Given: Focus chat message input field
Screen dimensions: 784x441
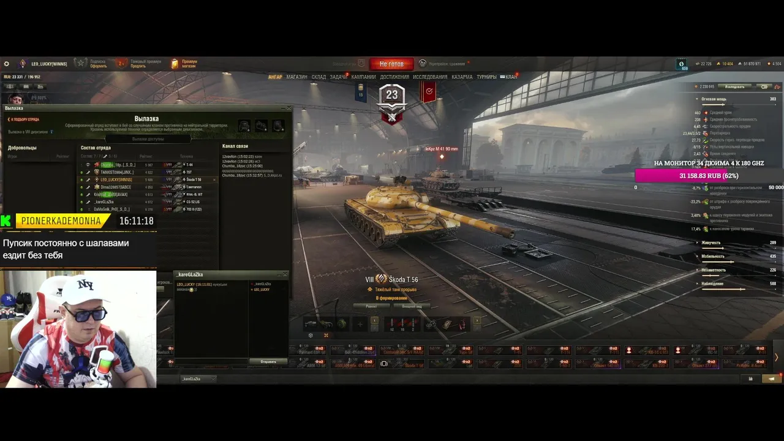Looking at the screenshot, I should (x=212, y=362).
